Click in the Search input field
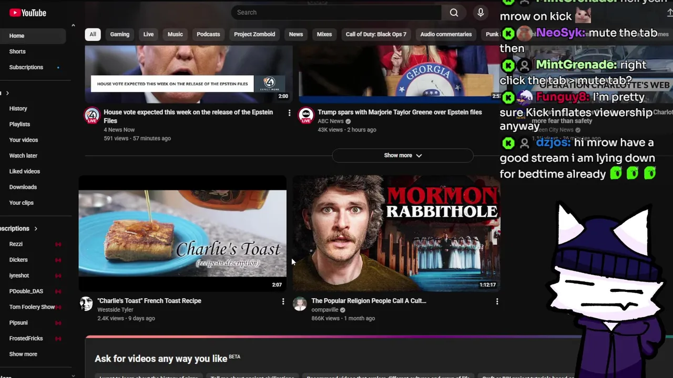The width and height of the screenshot is (673, 378). (336, 13)
